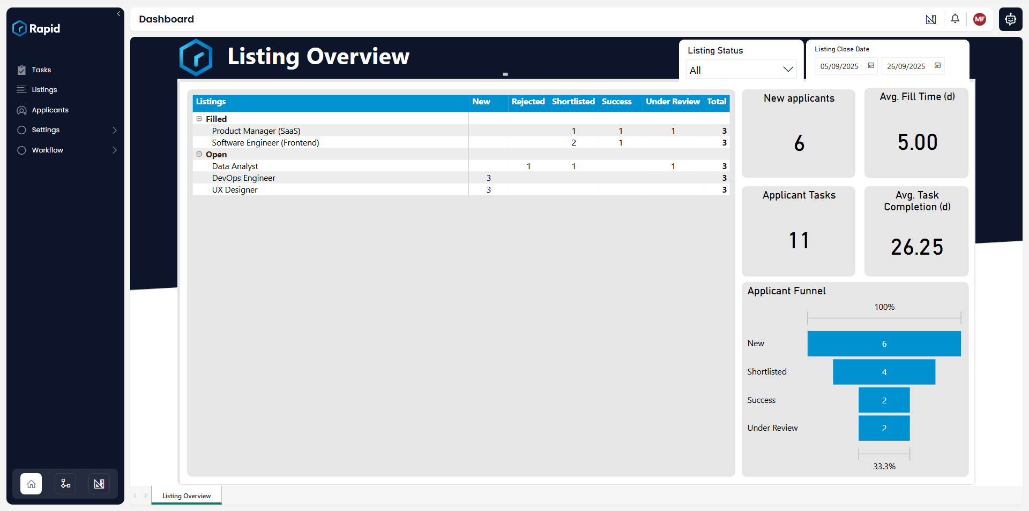Click the Dashboard page title

tap(166, 19)
